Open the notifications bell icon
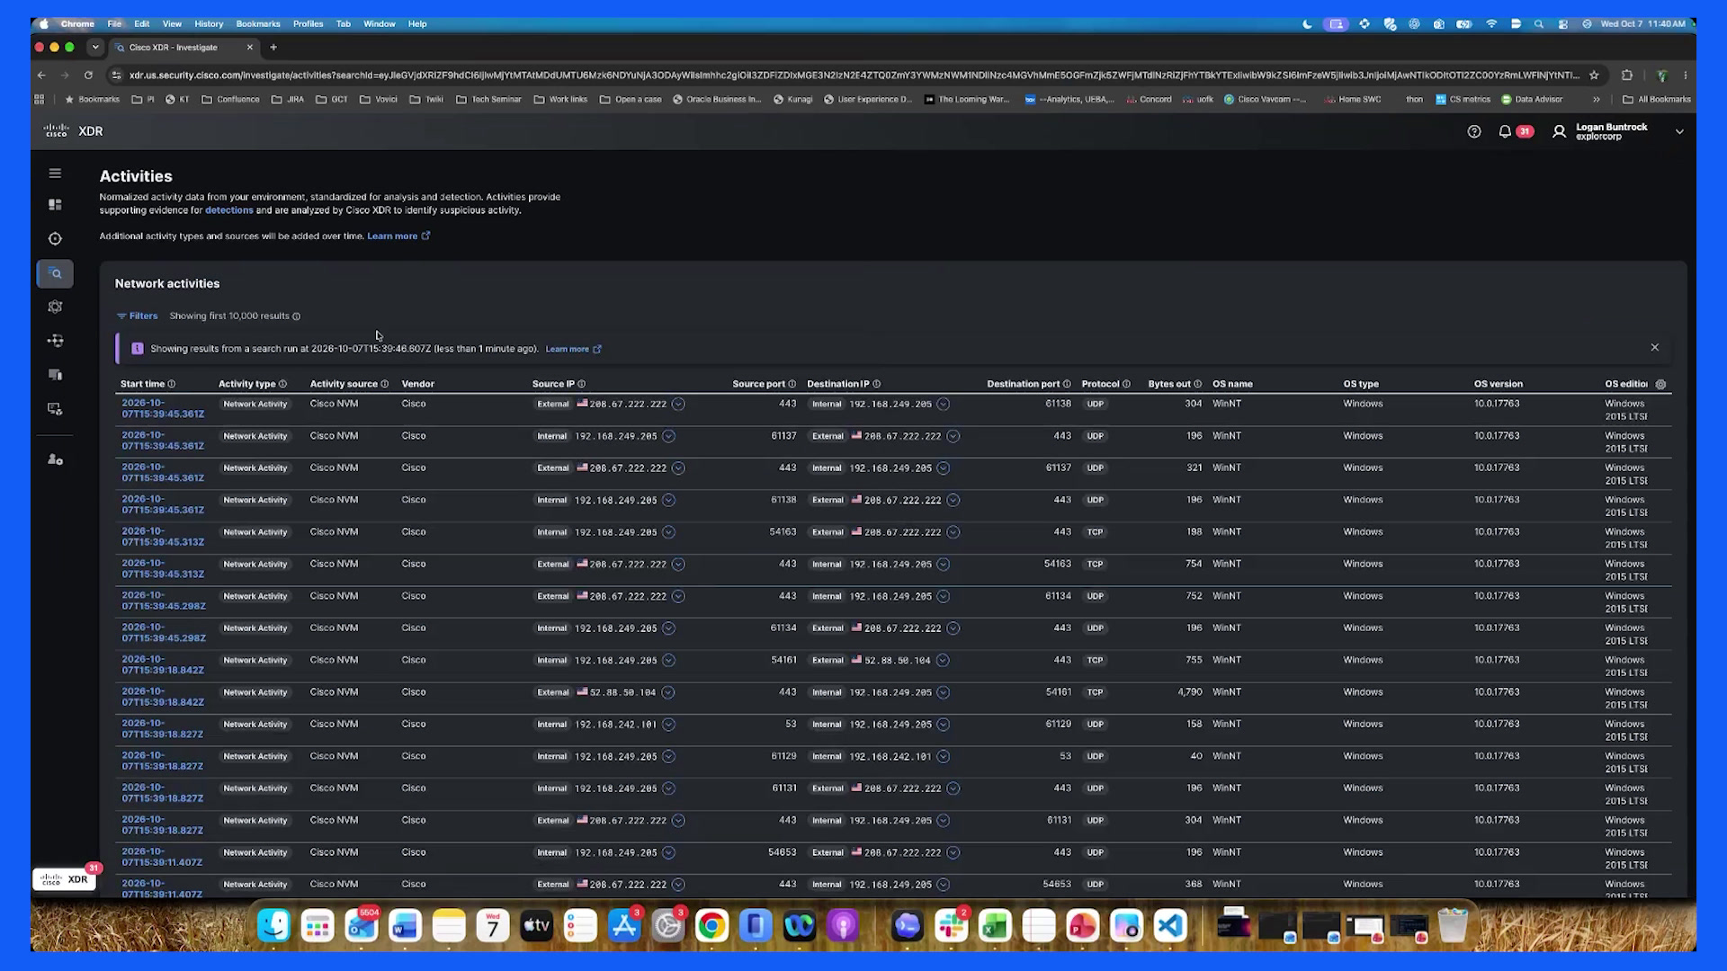 point(1505,131)
